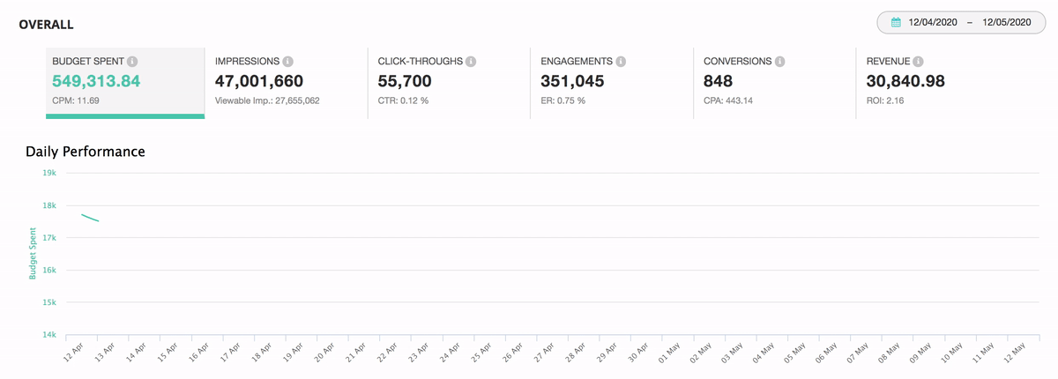Click the Click-Throughs info icon
This screenshot has height=379, width=1058.
coord(471,62)
